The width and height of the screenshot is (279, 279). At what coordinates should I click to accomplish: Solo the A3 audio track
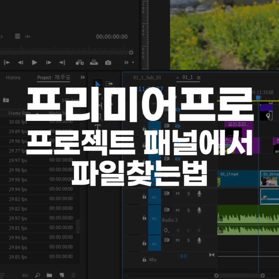coord(189,240)
